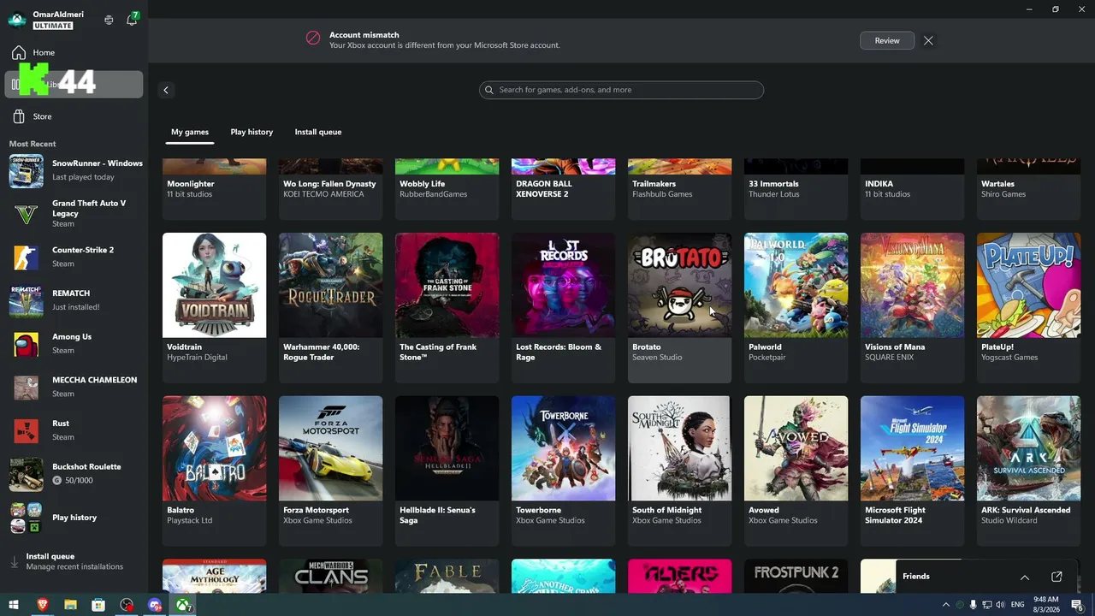Open Counter-Strike 2 from Most Recent
The height and width of the screenshot is (616, 1095).
(75, 257)
